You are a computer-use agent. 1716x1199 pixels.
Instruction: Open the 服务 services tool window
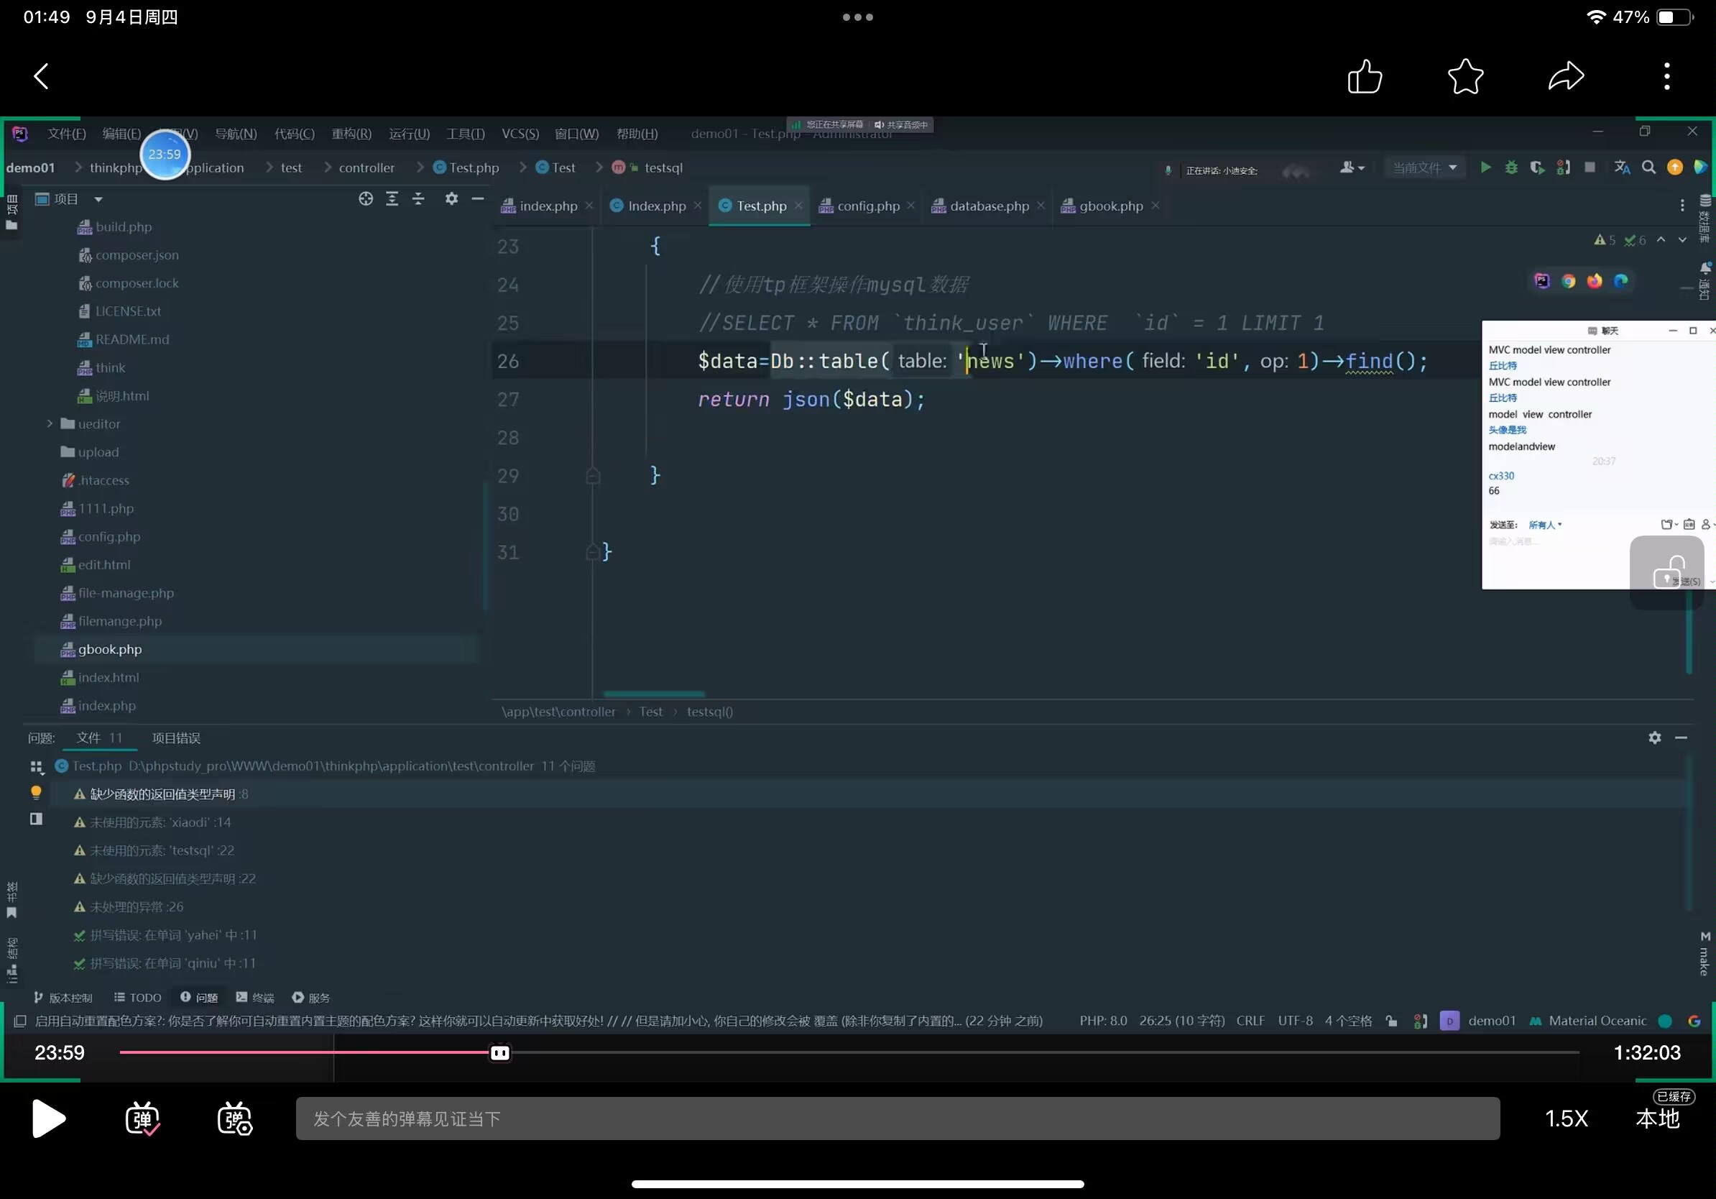coord(310,998)
